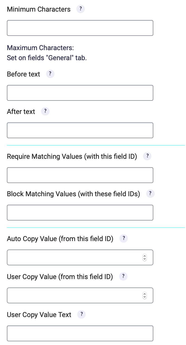Viewport: 186px width, 345px height.
Task: Focus the User Copy Value Text input
Action: click(80, 333)
